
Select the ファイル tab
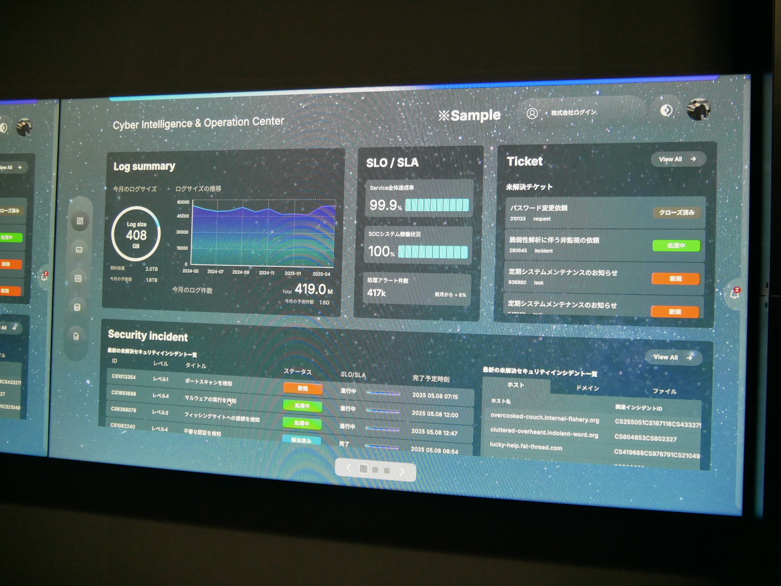tap(665, 391)
